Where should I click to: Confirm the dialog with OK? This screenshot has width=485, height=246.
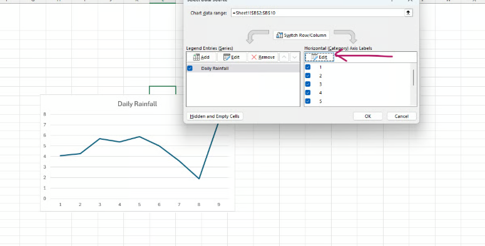(x=368, y=116)
